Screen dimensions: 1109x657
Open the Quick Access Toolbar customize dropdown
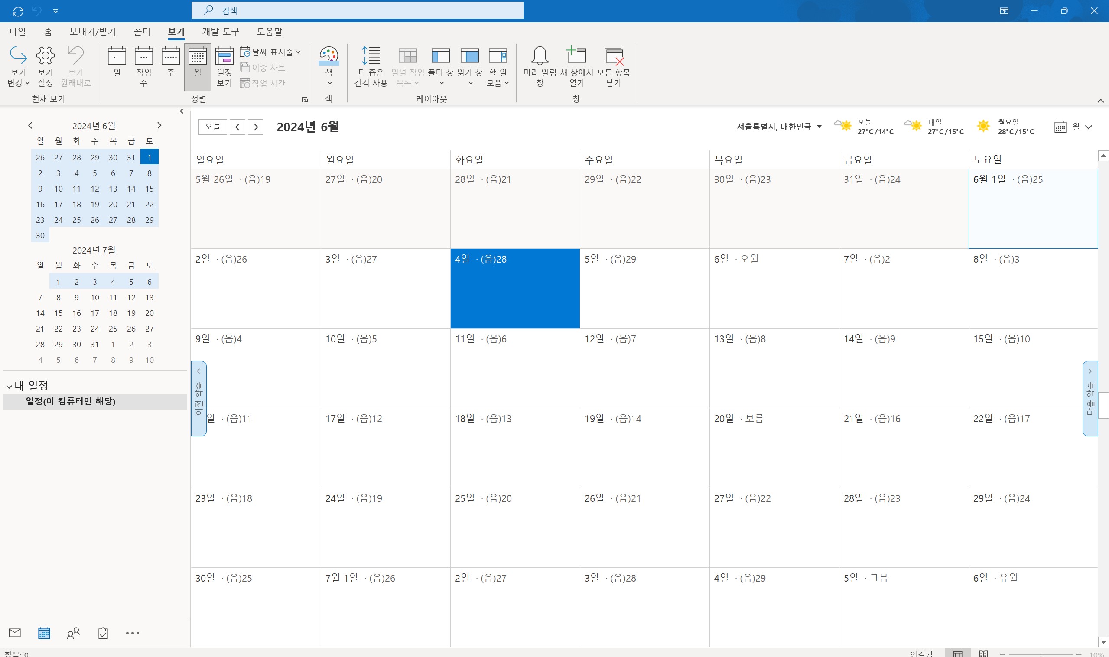tap(55, 11)
